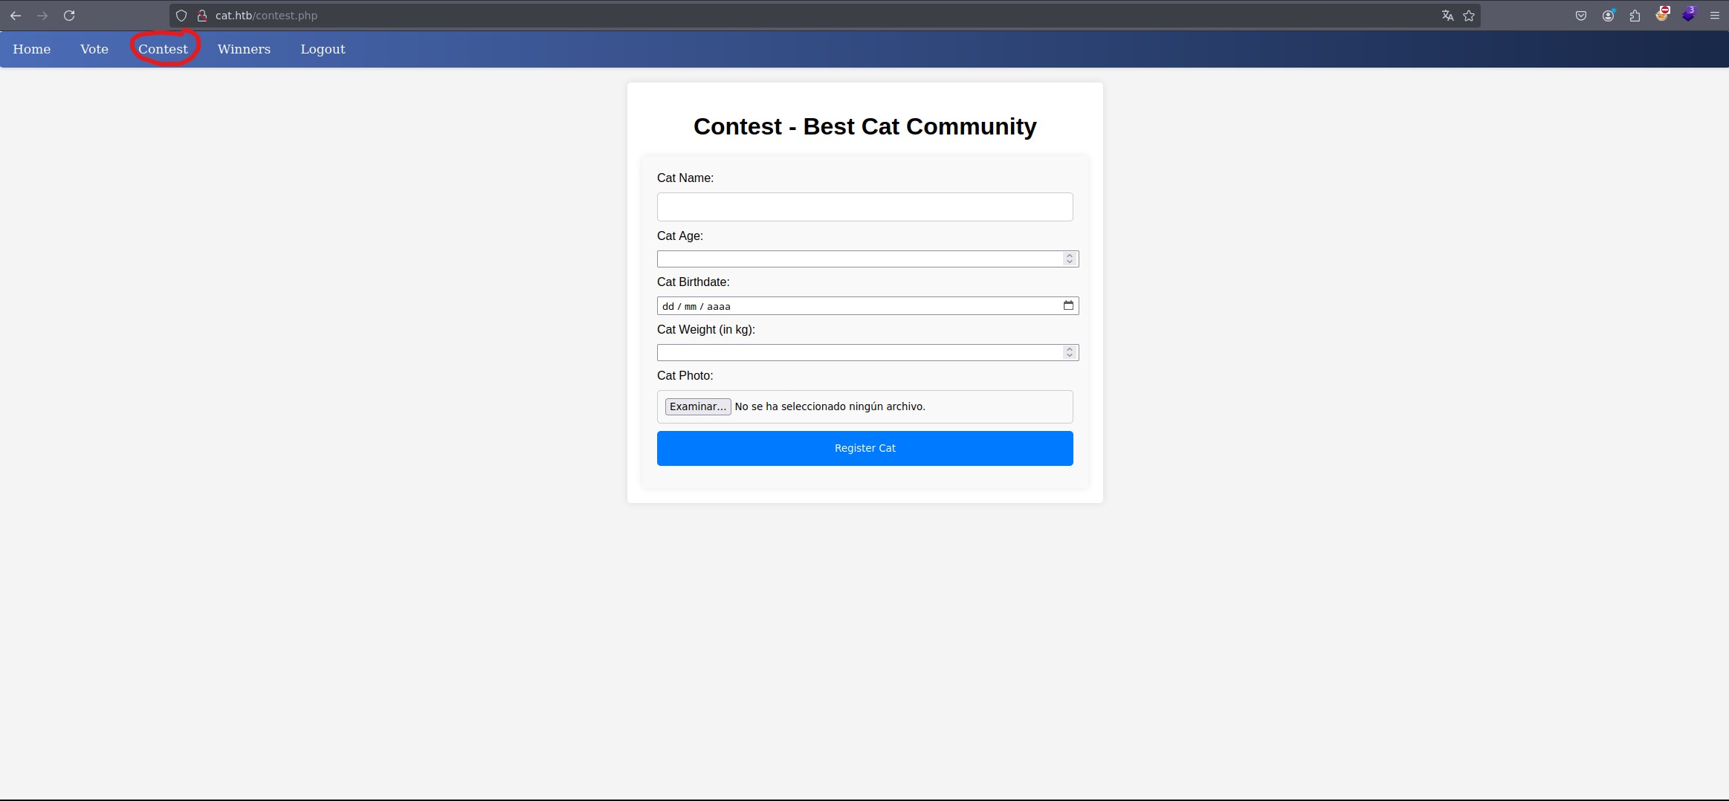Click Examinar to choose a photo

point(697,406)
